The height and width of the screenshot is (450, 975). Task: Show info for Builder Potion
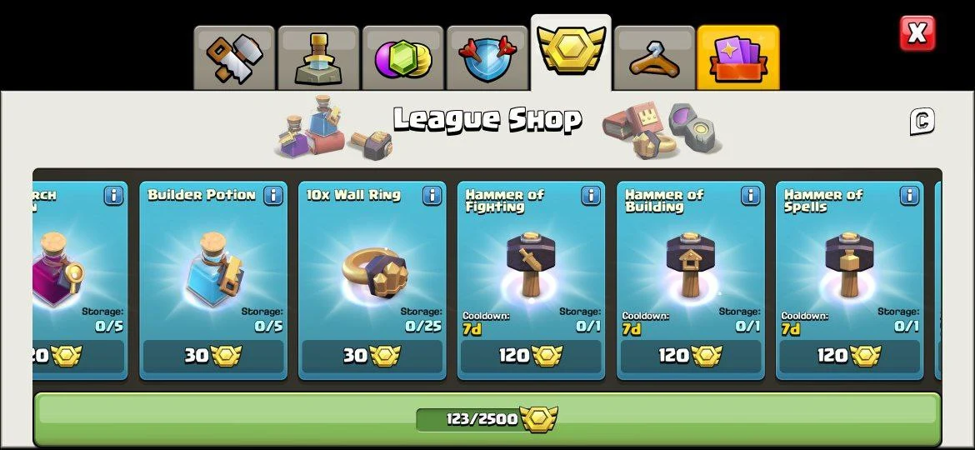click(x=272, y=195)
